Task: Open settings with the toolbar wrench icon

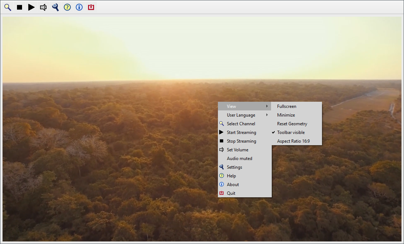Action: [x=55, y=7]
